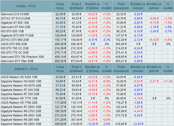Click the half-year difference -1,19 €
Image resolution: width=174 pixels, height=126 pixels.
154,27
